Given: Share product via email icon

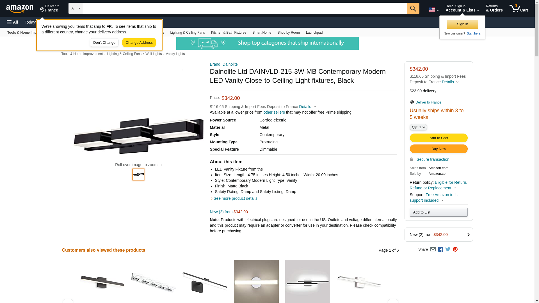Looking at the screenshot, I should (x=433, y=249).
